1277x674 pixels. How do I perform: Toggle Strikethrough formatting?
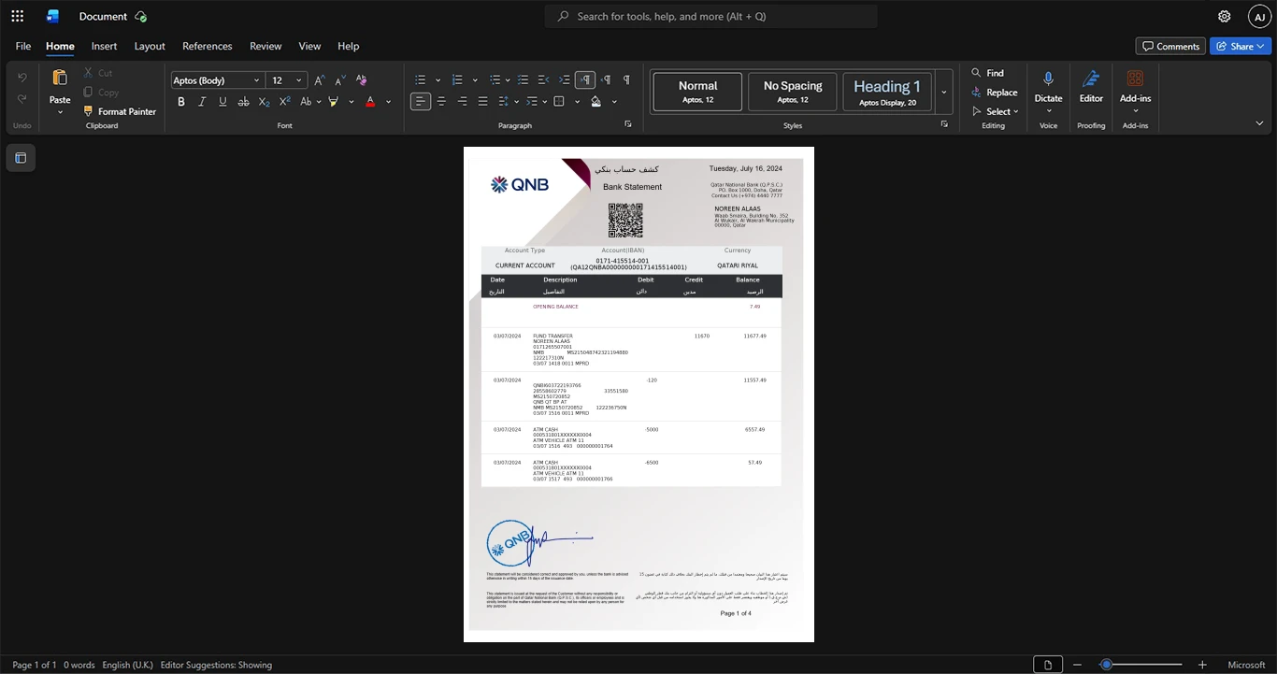click(x=243, y=101)
